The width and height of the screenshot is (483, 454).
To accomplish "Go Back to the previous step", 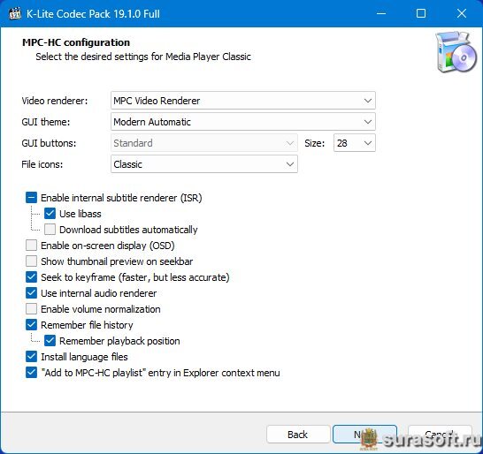I will [x=298, y=435].
